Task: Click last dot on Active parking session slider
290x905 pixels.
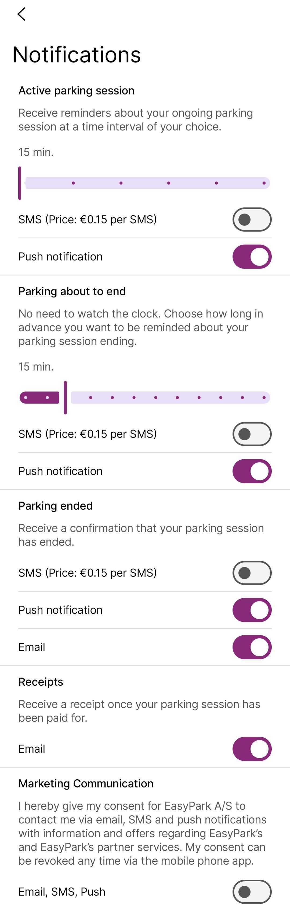Action: click(x=264, y=183)
